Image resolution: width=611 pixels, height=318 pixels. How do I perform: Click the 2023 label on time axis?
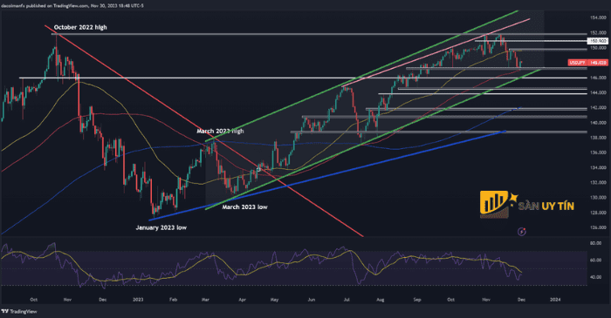click(x=138, y=300)
